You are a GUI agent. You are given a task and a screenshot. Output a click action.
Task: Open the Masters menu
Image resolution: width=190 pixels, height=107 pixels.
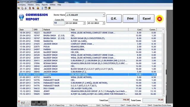coord(31,5)
